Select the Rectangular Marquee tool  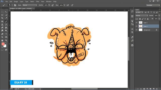[2, 12]
